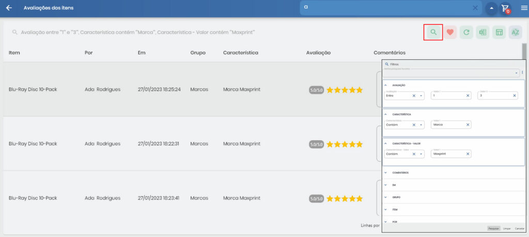Open the search filters magnifier icon
529x237 pixels.
[x=433, y=32]
